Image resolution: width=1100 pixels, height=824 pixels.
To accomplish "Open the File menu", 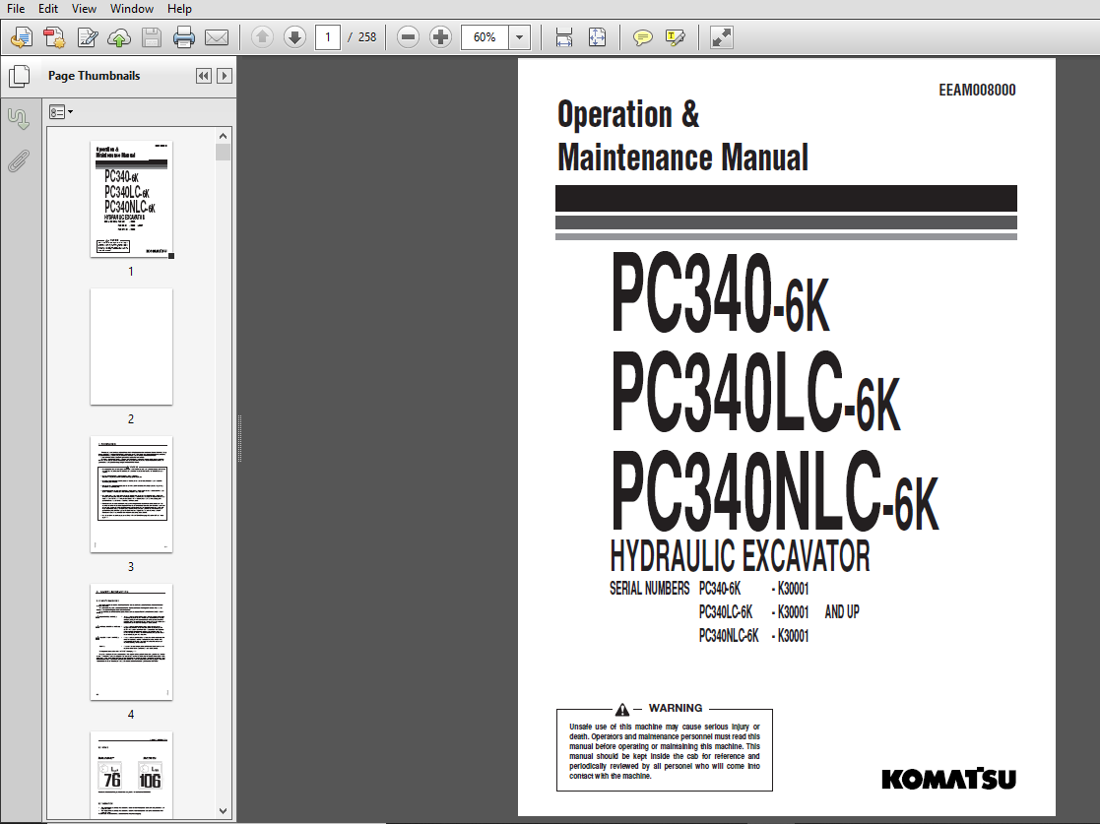I will 16,9.
